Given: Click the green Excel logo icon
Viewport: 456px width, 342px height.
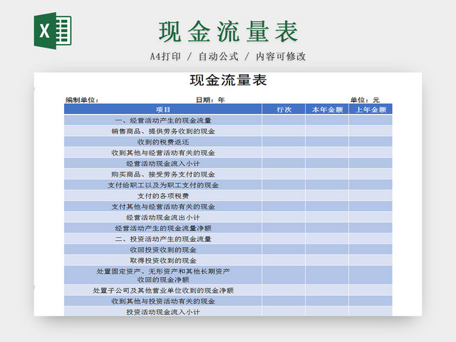Looking at the screenshot, I should [x=53, y=31].
